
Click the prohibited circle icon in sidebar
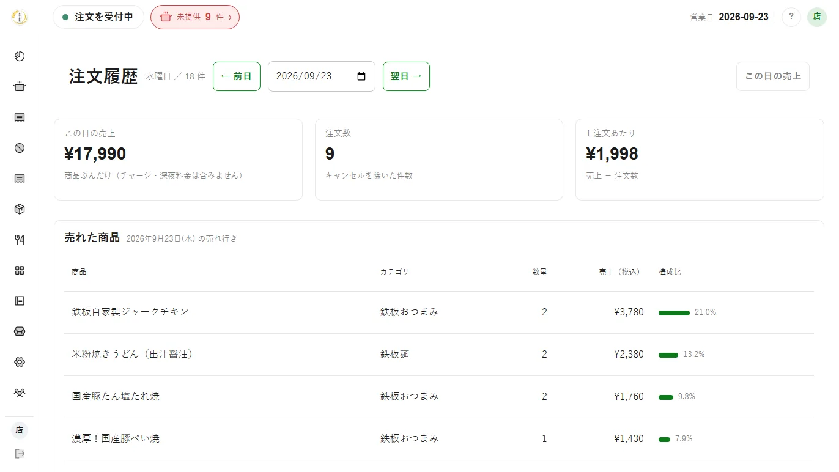pyautogui.click(x=20, y=148)
